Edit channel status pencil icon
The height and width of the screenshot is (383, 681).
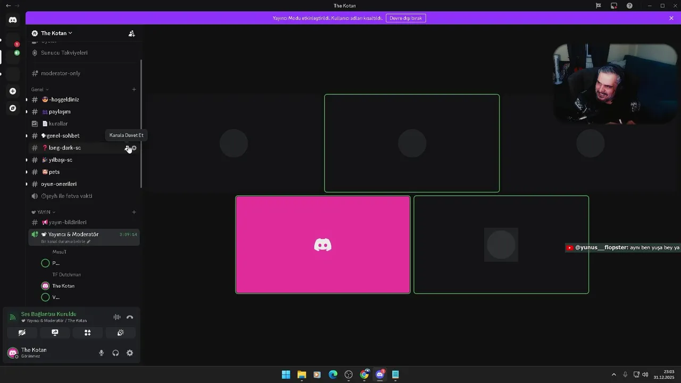pos(89,242)
